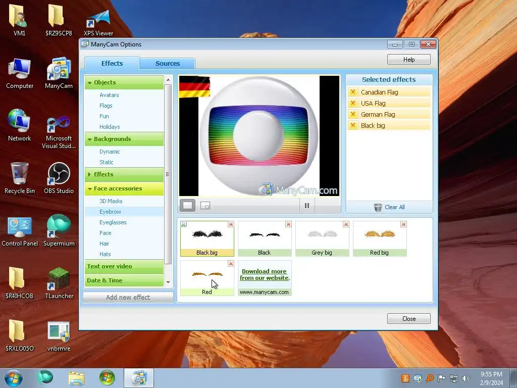The height and width of the screenshot is (388, 517).
Task: Delete the Grey big eyebrow thumbnail
Action: pyautogui.click(x=346, y=224)
